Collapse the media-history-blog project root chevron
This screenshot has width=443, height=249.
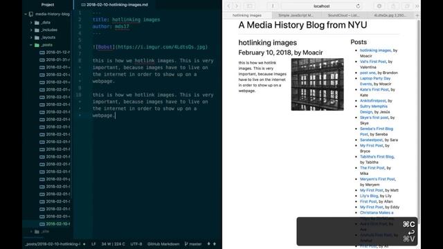[x=26, y=14]
